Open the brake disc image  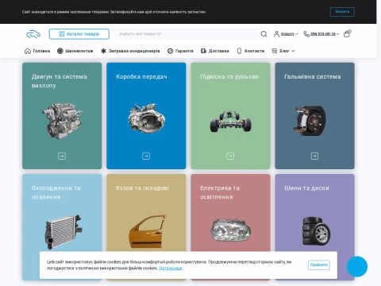[x=310, y=121]
